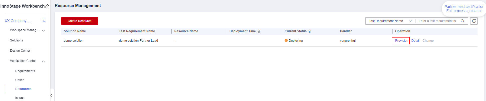This screenshot has width=486, height=101.
Task: Focus the test requirement name search field
Action: tap(438, 21)
